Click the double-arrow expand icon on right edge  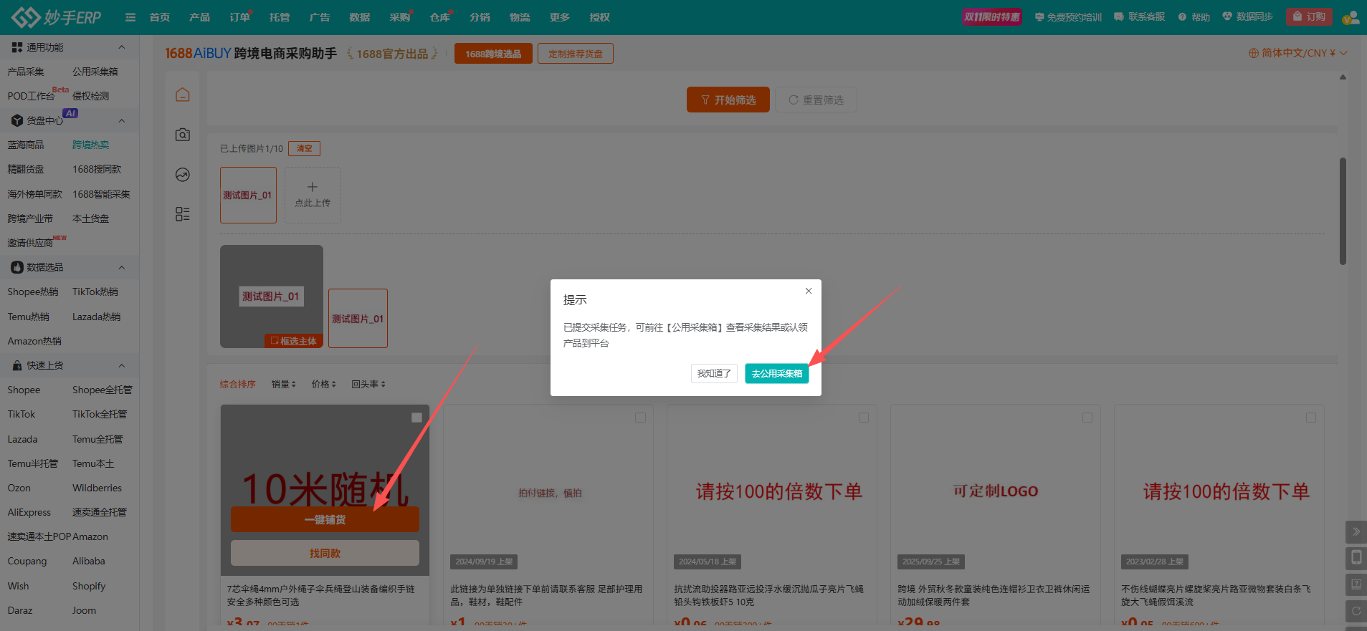point(1356,531)
